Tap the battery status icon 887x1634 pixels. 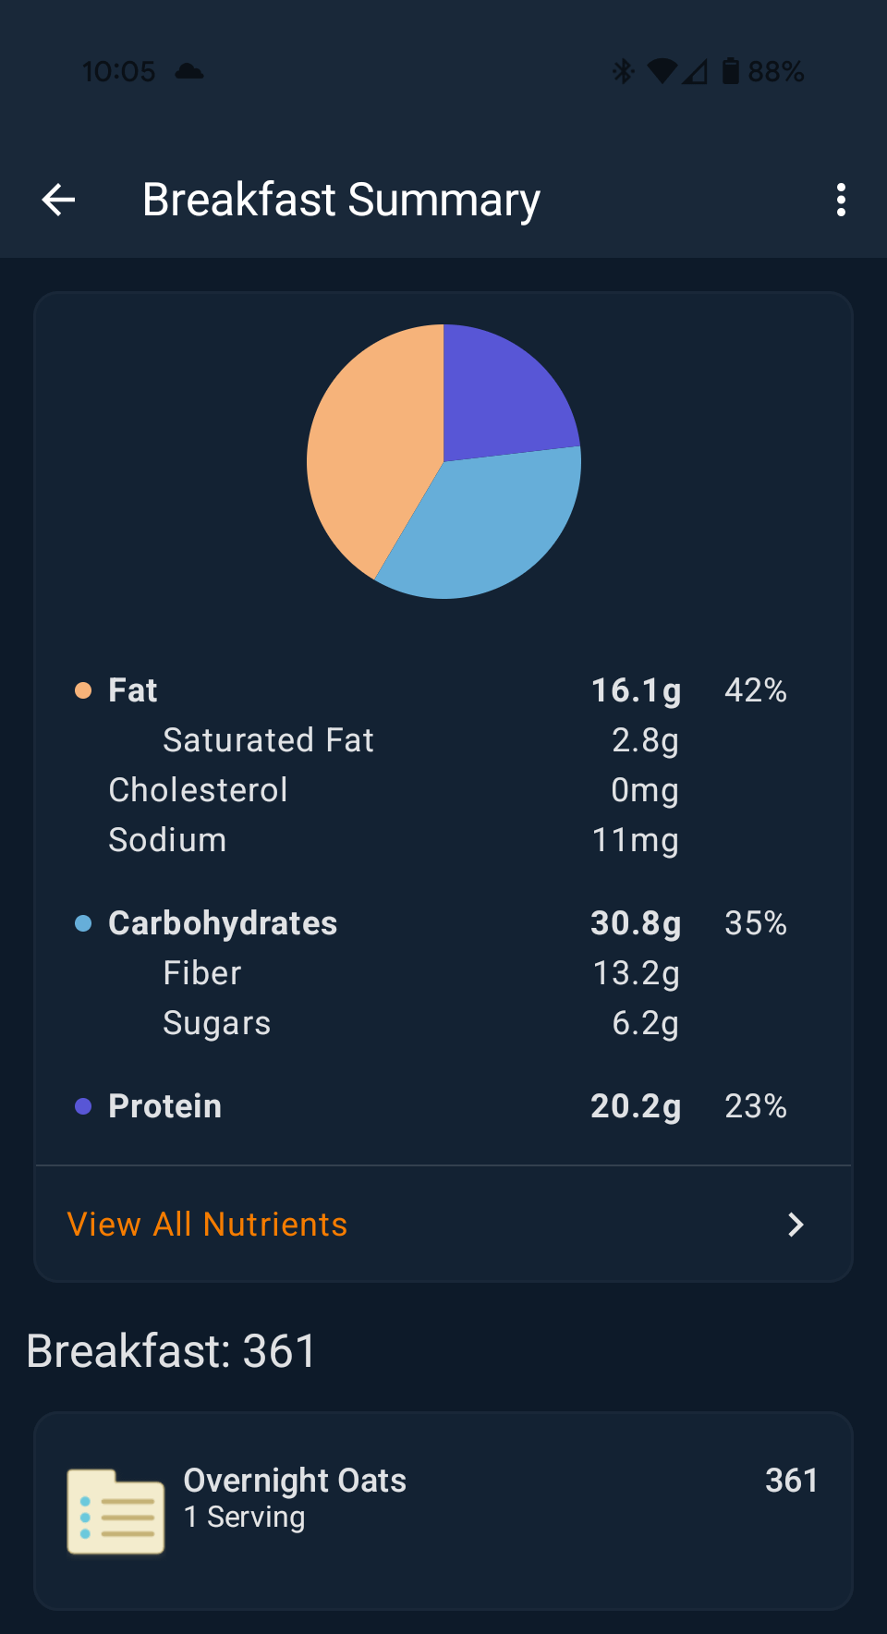pyautogui.click(x=731, y=71)
